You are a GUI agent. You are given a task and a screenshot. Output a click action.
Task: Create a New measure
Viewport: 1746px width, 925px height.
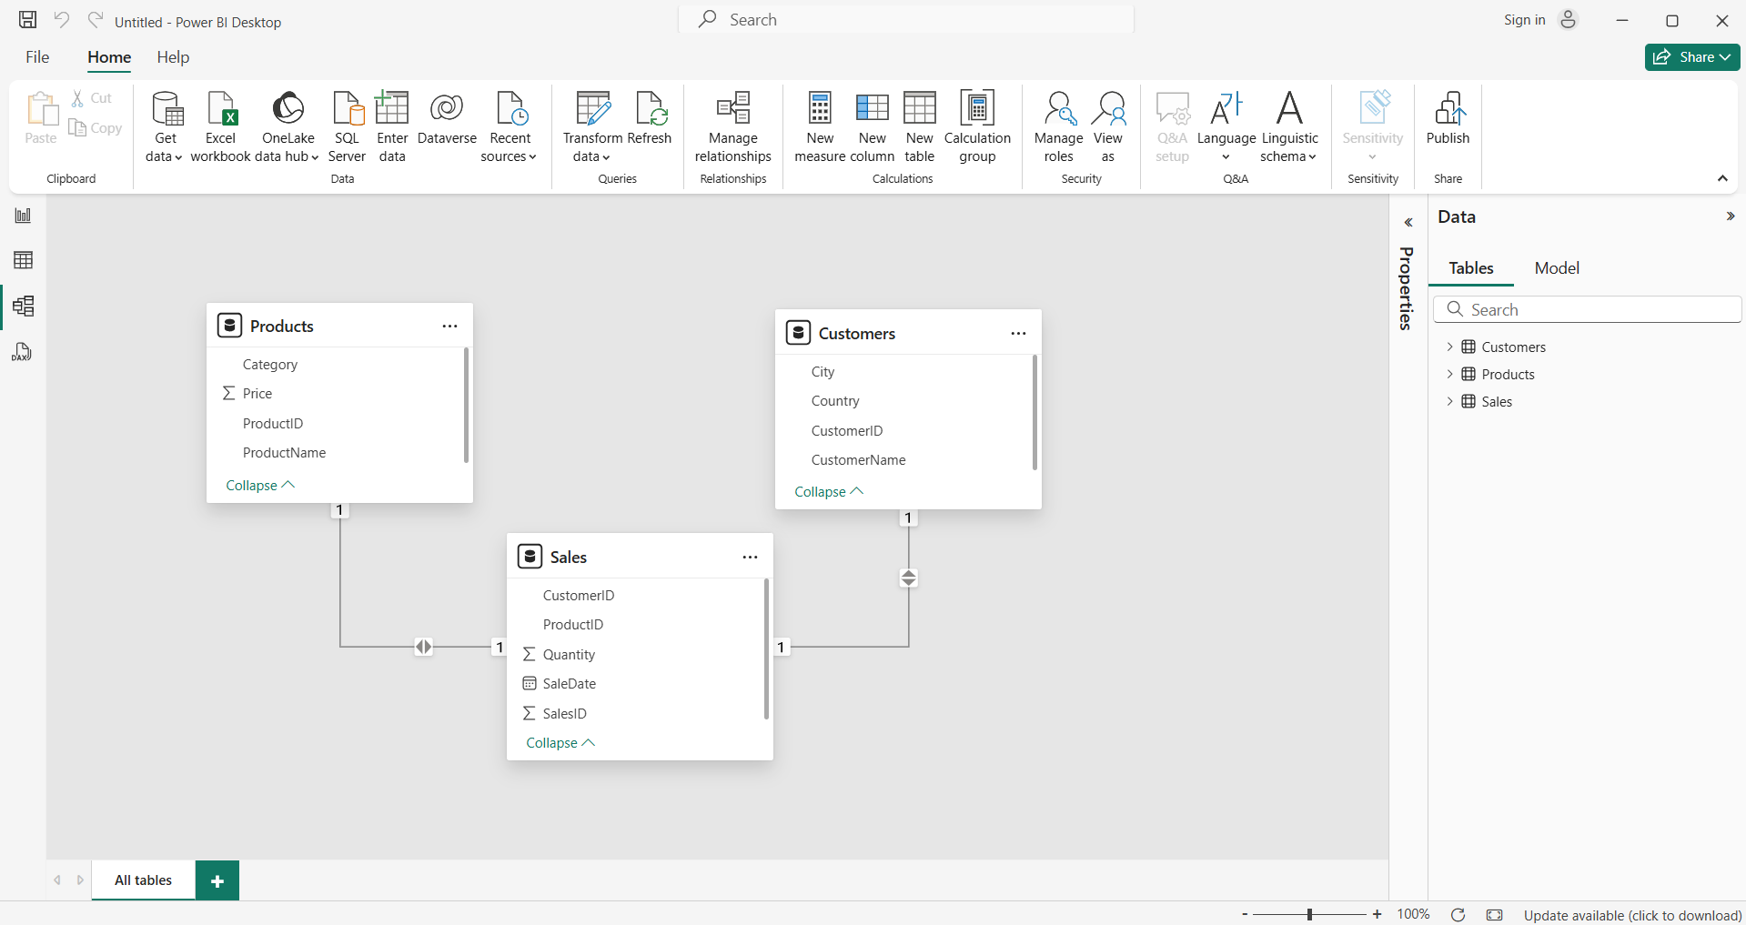pos(820,126)
